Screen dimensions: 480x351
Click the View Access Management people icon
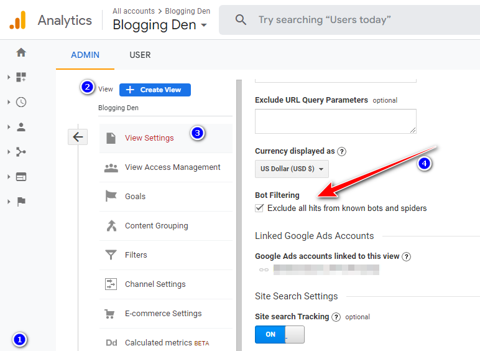(x=111, y=167)
